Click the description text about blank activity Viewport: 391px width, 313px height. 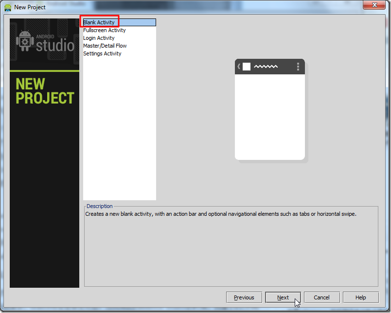[221, 214]
